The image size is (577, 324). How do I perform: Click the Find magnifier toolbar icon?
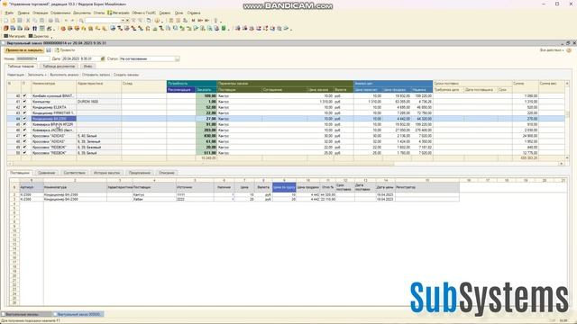click(x=81, y=20)
